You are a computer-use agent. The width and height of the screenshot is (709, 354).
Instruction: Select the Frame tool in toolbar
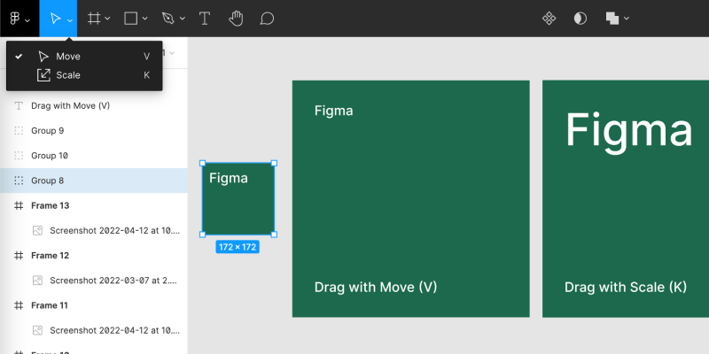[94, 19]
